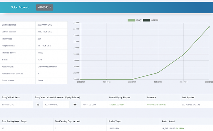Click the Current balance label
Screen dimensions: 213x131
pos(9,32)
